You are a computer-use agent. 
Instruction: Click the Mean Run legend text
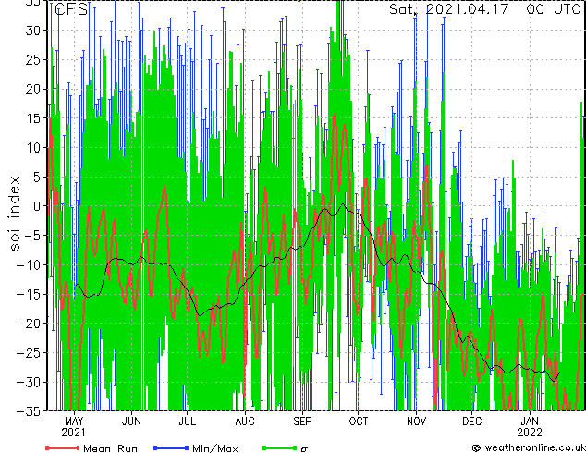[x=111, y=448]
